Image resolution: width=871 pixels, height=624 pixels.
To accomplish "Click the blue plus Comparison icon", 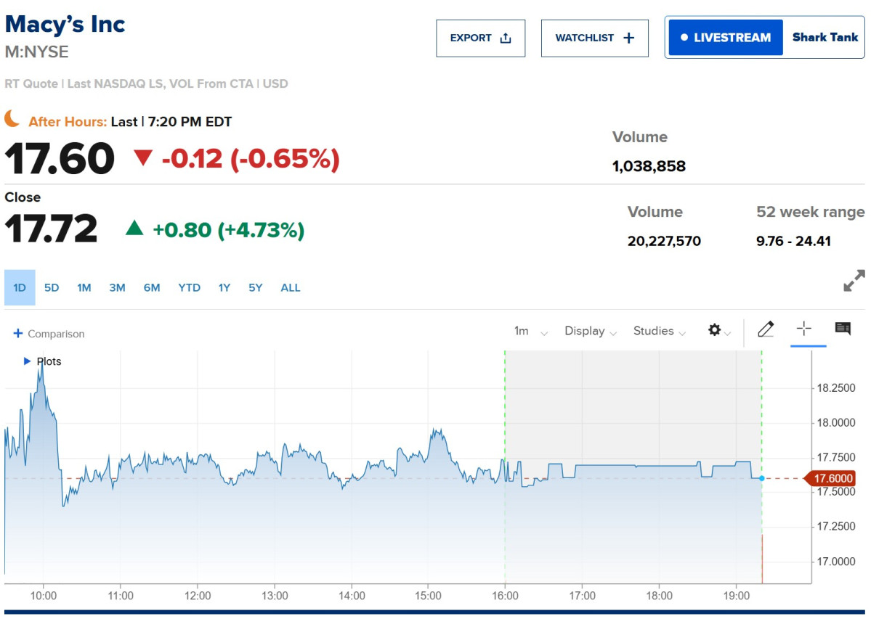I will (x=17, y=333).
